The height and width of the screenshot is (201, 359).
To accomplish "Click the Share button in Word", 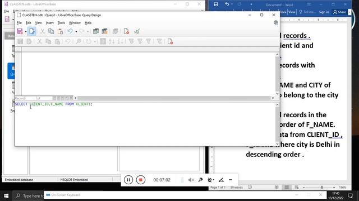I will [339, 12].
